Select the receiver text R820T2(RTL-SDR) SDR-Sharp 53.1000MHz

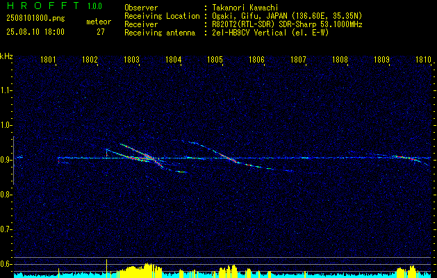tap(287, 24)
